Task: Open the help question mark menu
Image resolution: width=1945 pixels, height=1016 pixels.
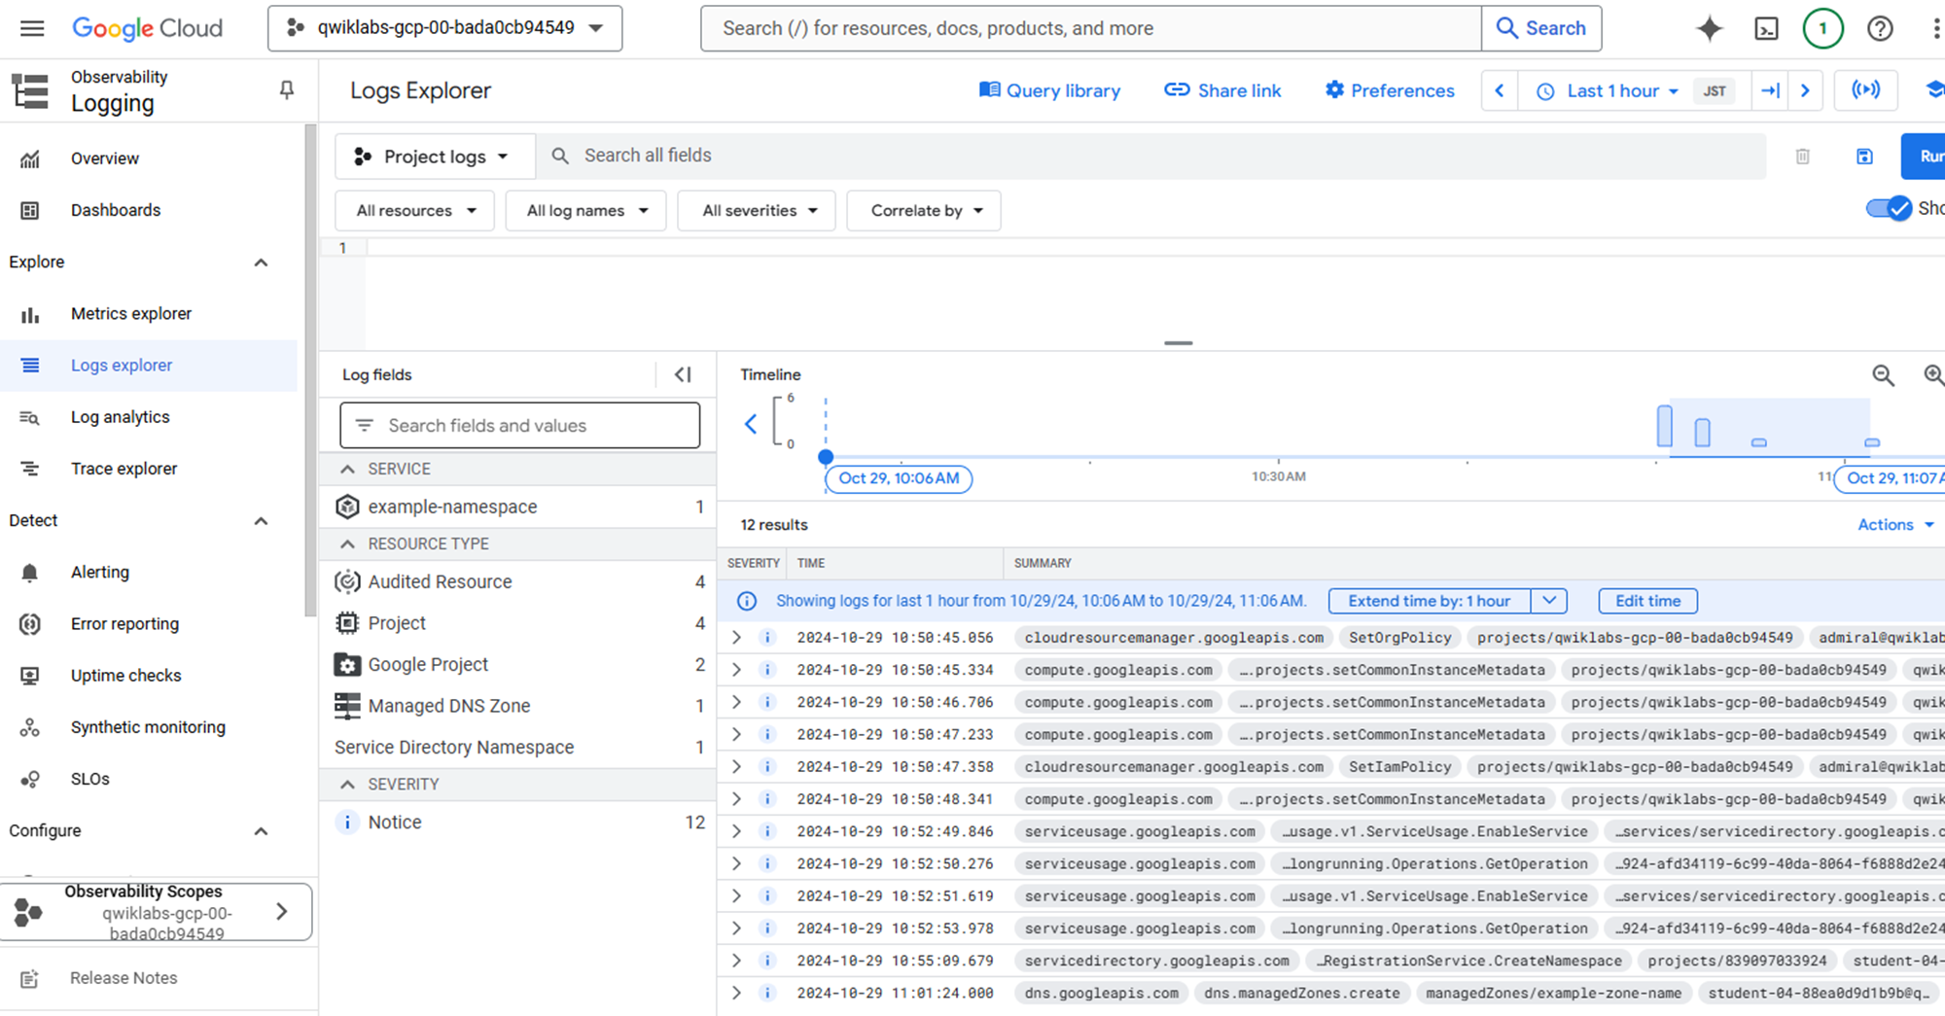Action: pyautogui.click(x=1880, y=28)
